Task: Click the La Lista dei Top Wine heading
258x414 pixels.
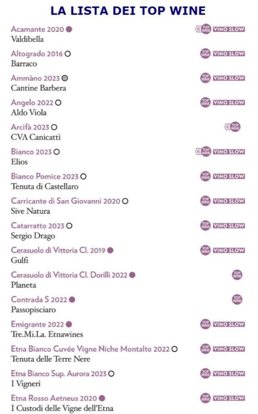Action: 128,11
